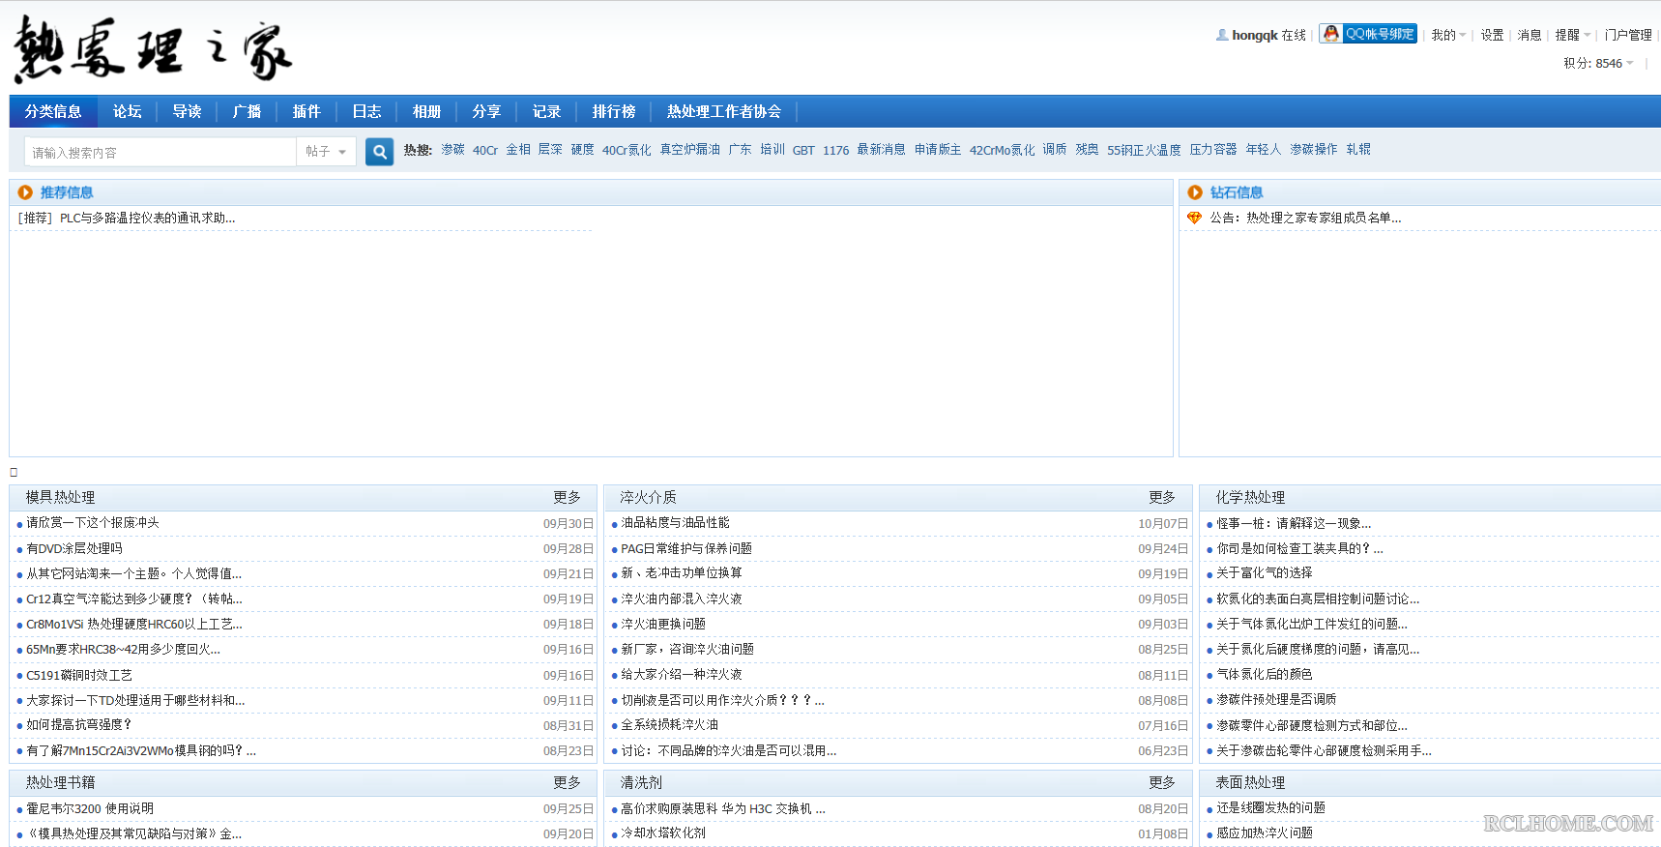The image size is (1661, 847).
Task: Open the 热处理工作者协会 nav tab
Action: (x=724, y=111)
